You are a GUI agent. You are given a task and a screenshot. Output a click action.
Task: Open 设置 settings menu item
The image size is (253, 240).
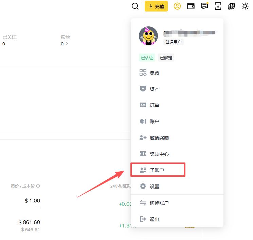[x=177, y=187]
